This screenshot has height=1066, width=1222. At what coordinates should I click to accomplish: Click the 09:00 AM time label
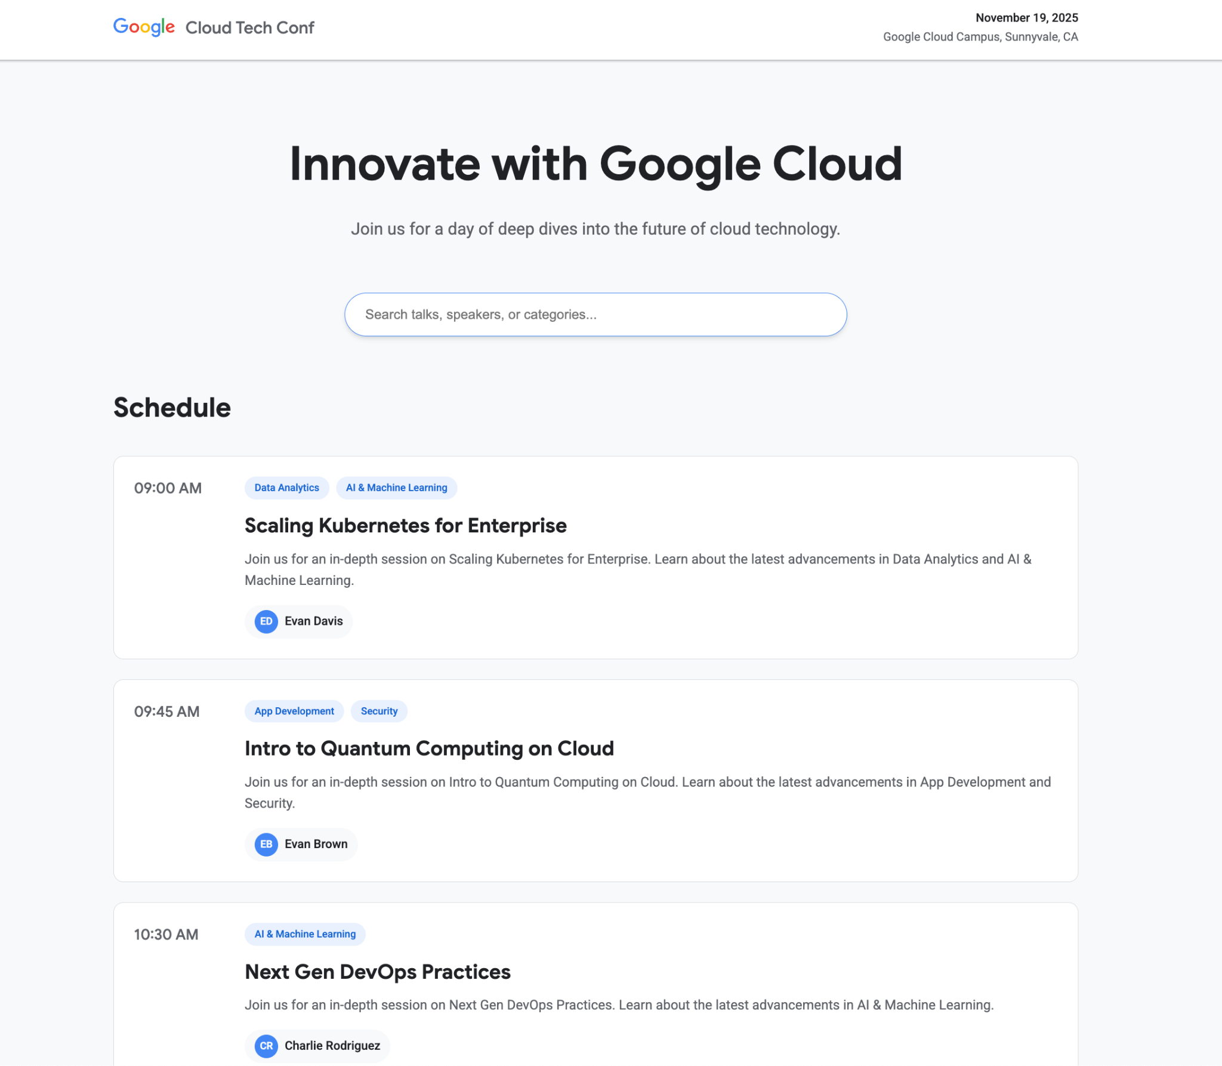168,488
